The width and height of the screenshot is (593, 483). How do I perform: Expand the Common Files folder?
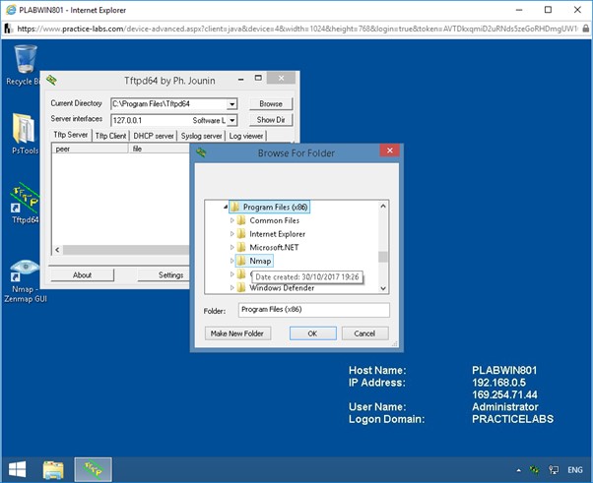click(231, 220)
